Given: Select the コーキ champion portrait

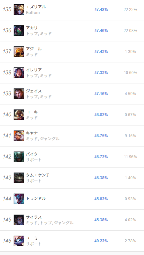Looking at the screenshot, I should (x=19, y=115).
